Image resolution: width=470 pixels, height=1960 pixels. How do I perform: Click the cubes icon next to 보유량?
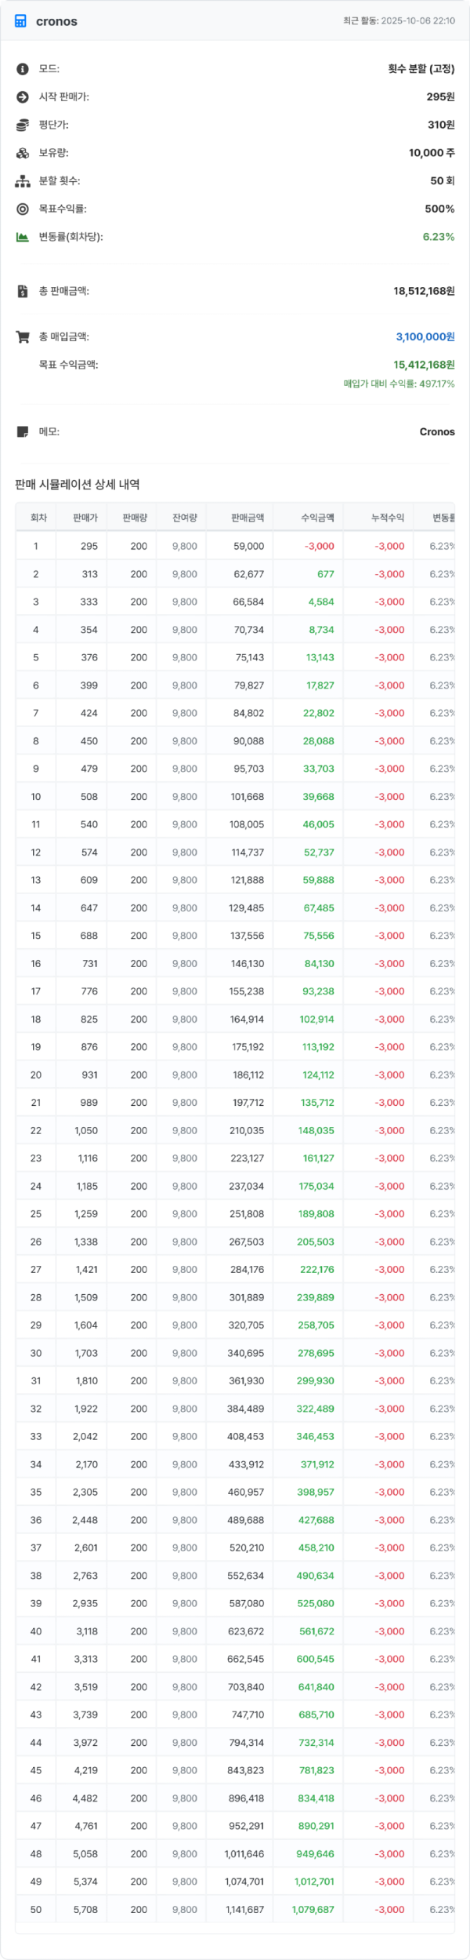click(22, 153)
